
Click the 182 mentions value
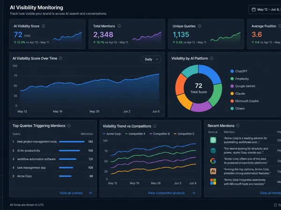[90, 141]
